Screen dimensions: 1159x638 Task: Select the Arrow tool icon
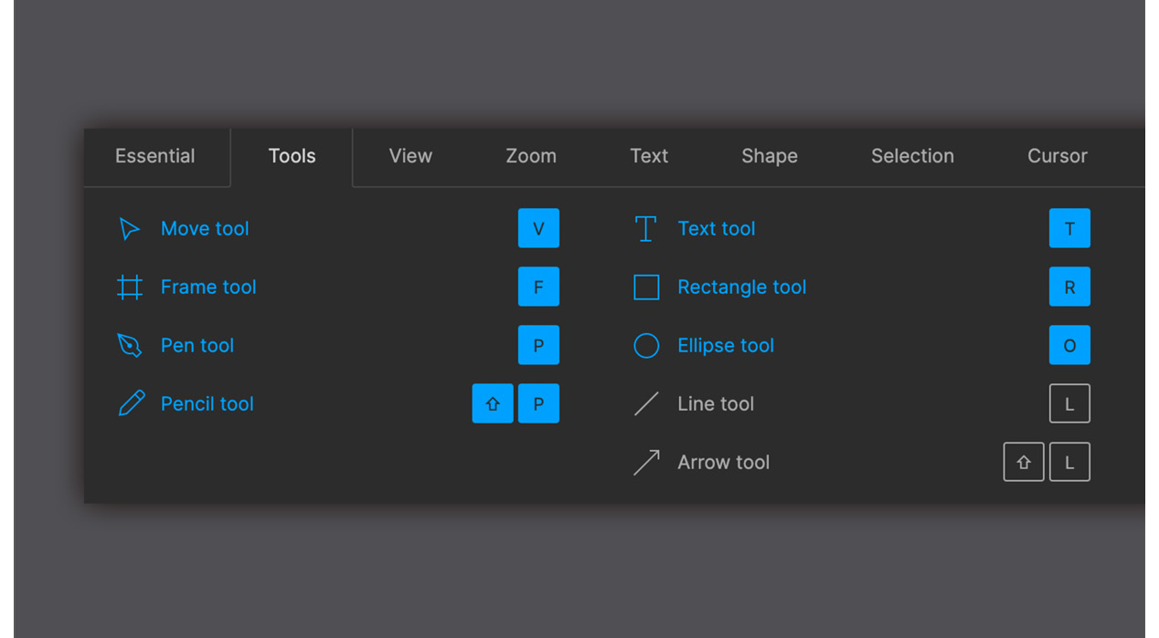click(x=646, y=462)
